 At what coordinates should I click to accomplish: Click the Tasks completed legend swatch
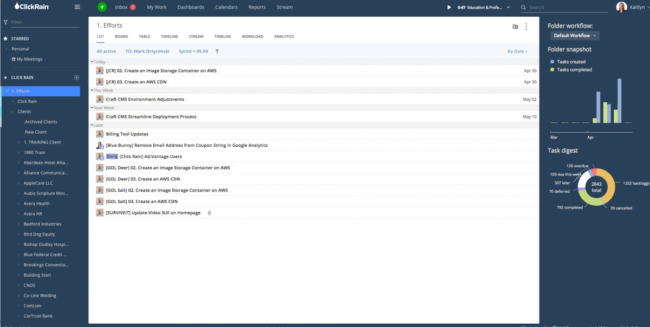click(x=552, y=70)
